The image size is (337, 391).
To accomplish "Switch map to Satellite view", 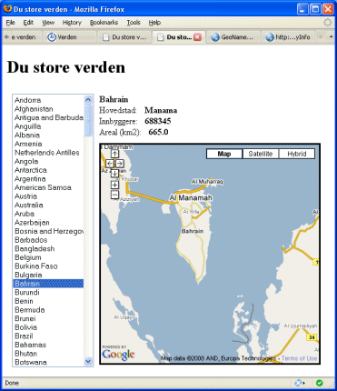I will [261, 154].
